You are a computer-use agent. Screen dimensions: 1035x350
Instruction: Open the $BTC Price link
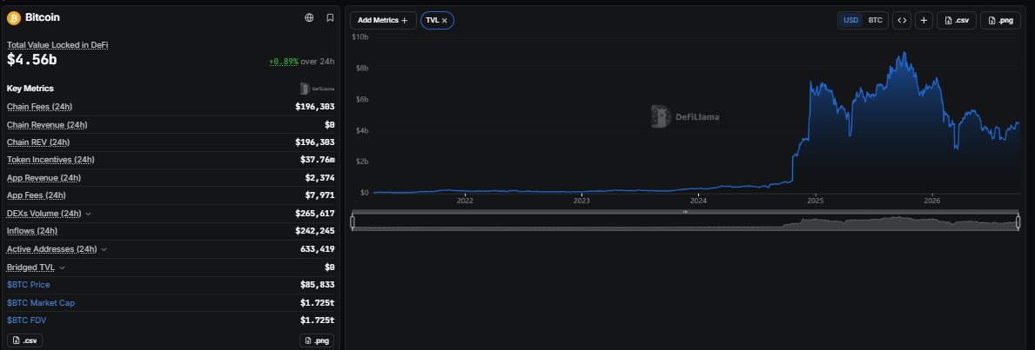click(29, 285)
